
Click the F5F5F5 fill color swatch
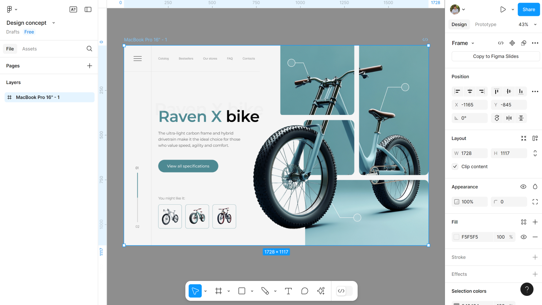[457, 237]
